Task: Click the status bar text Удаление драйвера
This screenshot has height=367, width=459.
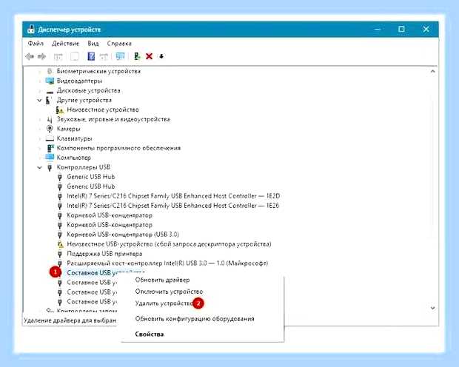Action: pos(70,320)
